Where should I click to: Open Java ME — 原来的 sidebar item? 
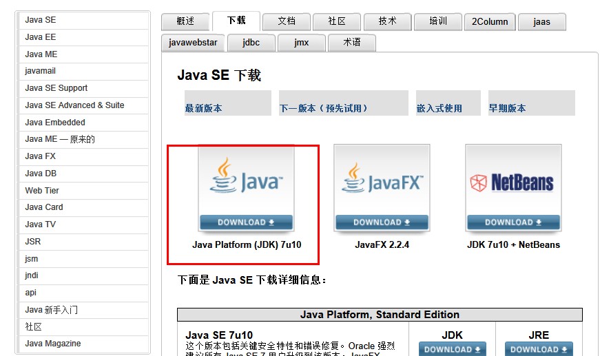click(x=83, y=139)
